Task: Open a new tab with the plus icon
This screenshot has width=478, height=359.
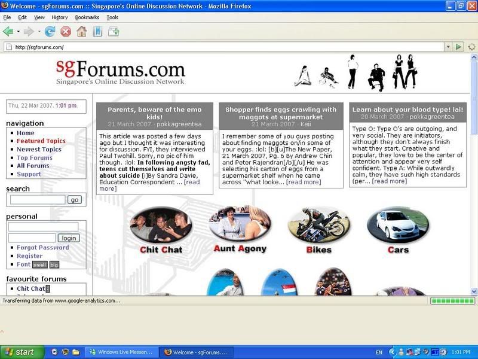Action: 114,31
